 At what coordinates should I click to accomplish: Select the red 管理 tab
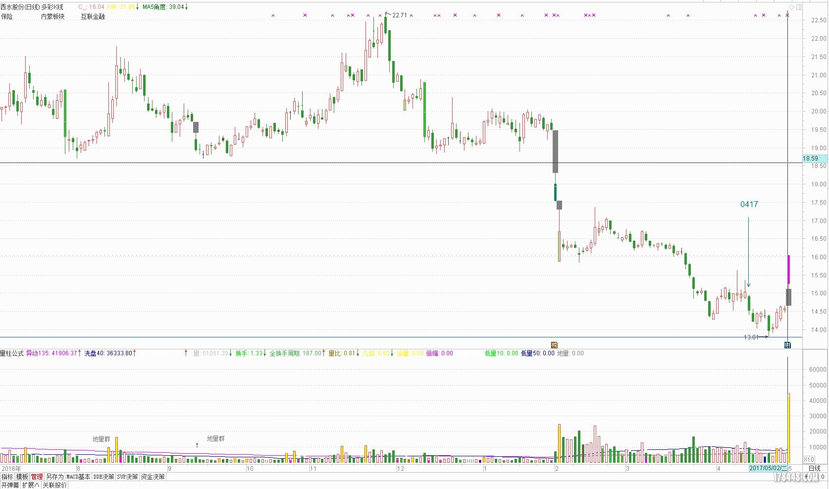click(x=37, y=477)
